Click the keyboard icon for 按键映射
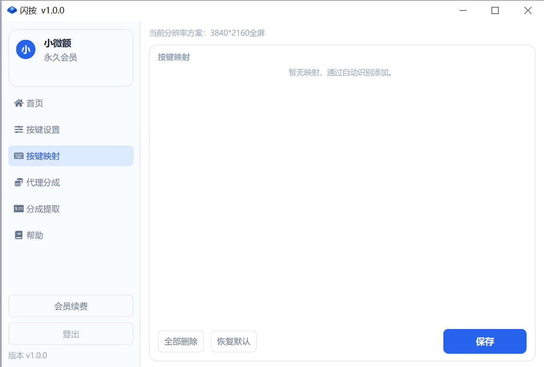 (x=18, y=156)
